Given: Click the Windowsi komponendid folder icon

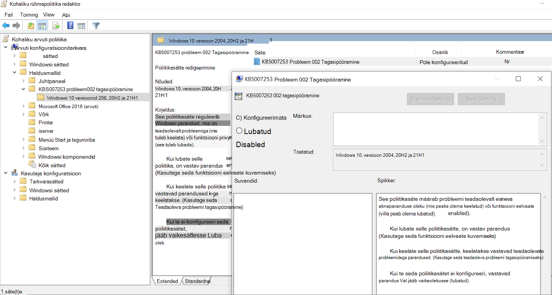Looking at the screenshot, I should coord(32,156).
